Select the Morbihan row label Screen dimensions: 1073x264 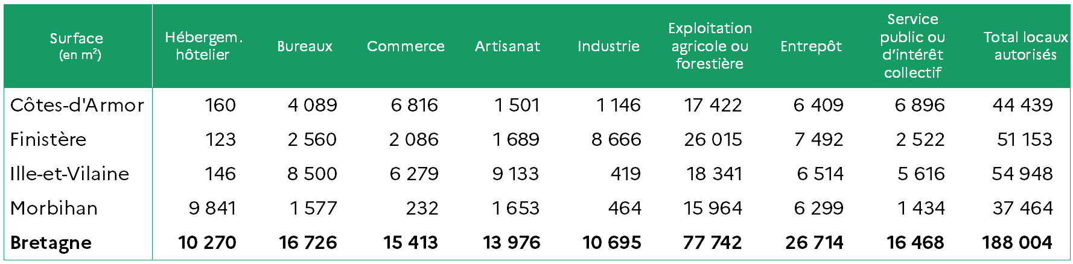click(54, 209)
